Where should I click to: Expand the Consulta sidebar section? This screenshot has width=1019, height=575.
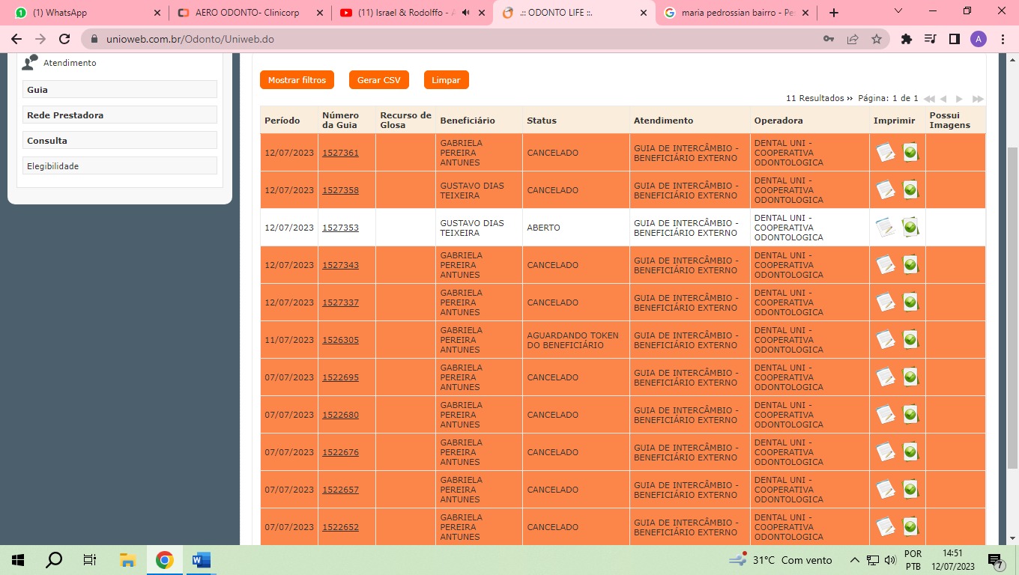(120, 141)
